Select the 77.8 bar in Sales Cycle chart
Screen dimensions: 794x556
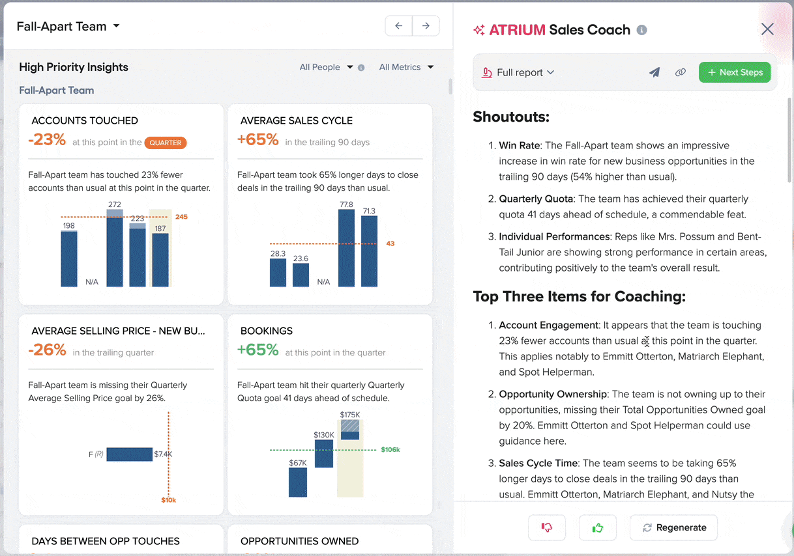[346, 248]
